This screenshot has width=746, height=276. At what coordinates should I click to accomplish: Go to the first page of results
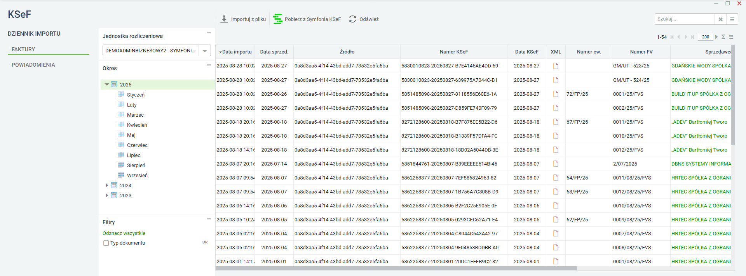tap(672, 37)
